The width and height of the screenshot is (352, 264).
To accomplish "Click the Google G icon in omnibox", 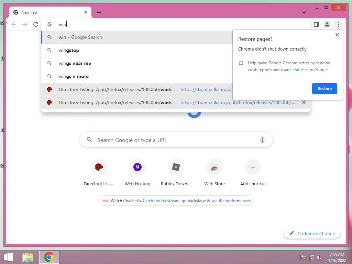I will (49, 24).
